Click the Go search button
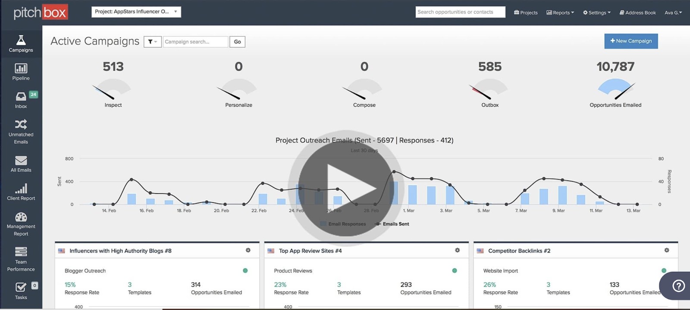690x310 pixels. (x=237, y=42)
